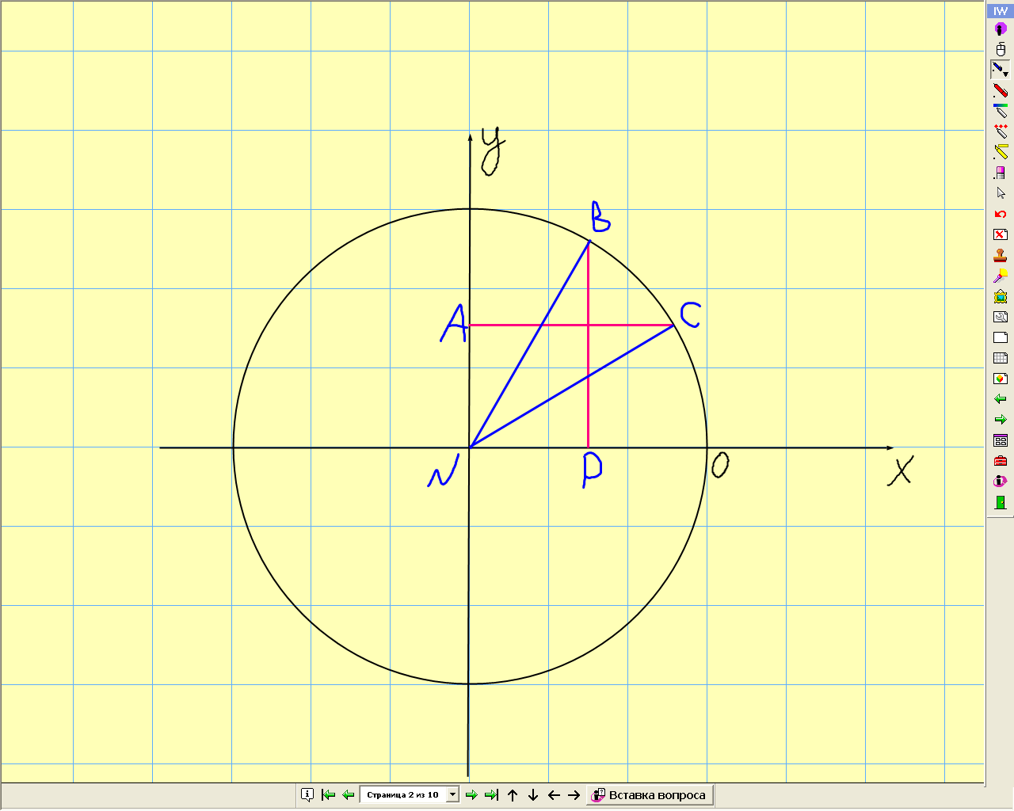The width and height of the screenshot is (1014, 811).
Task: Go back one page in bottom bar
Action: (x=348, y=794)
